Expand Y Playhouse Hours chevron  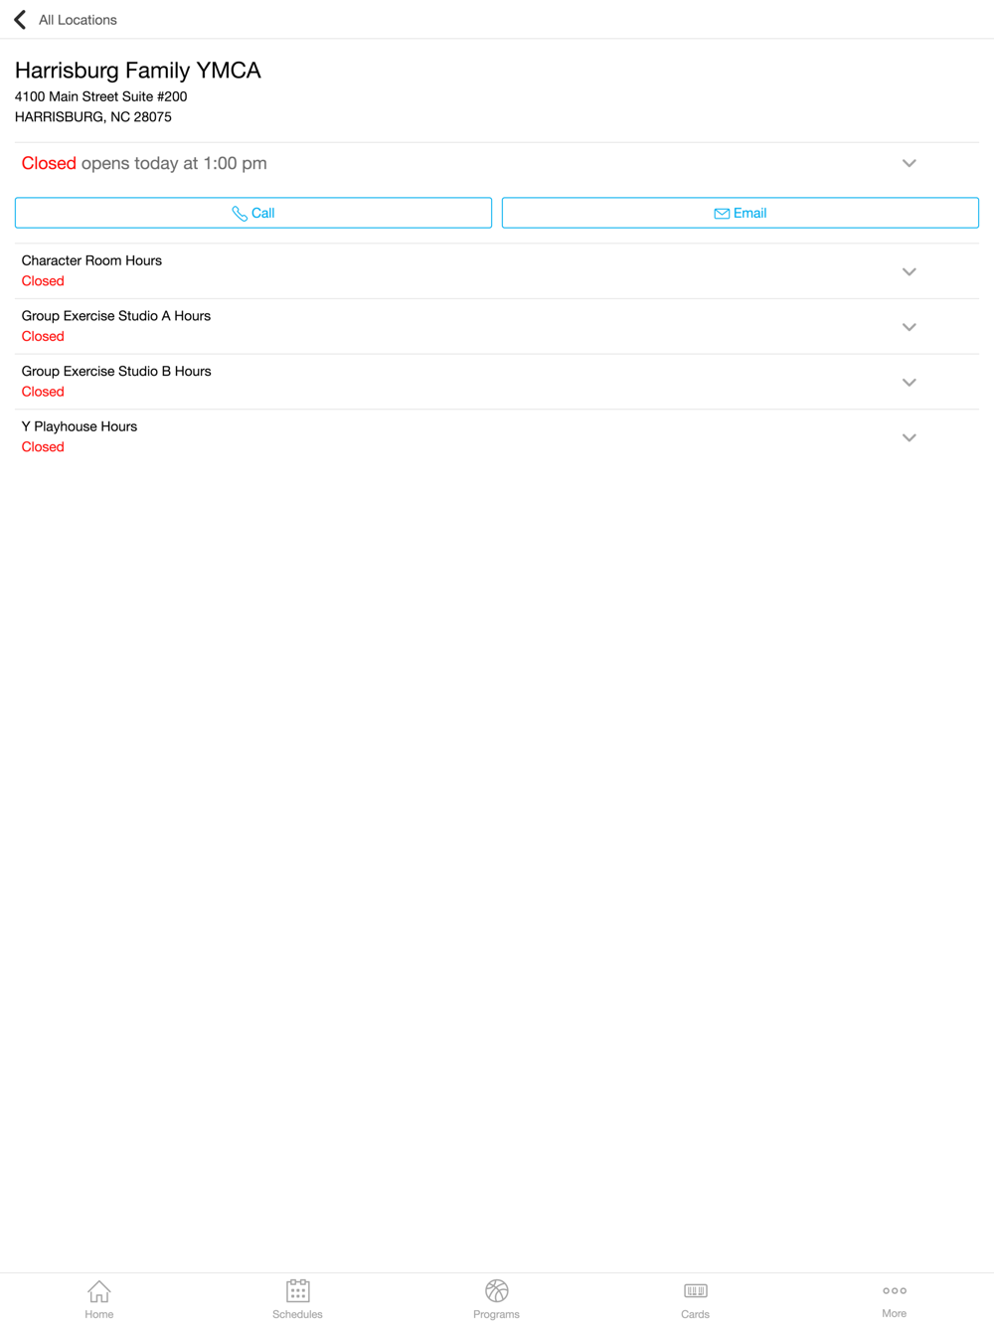tap(909, 437)
